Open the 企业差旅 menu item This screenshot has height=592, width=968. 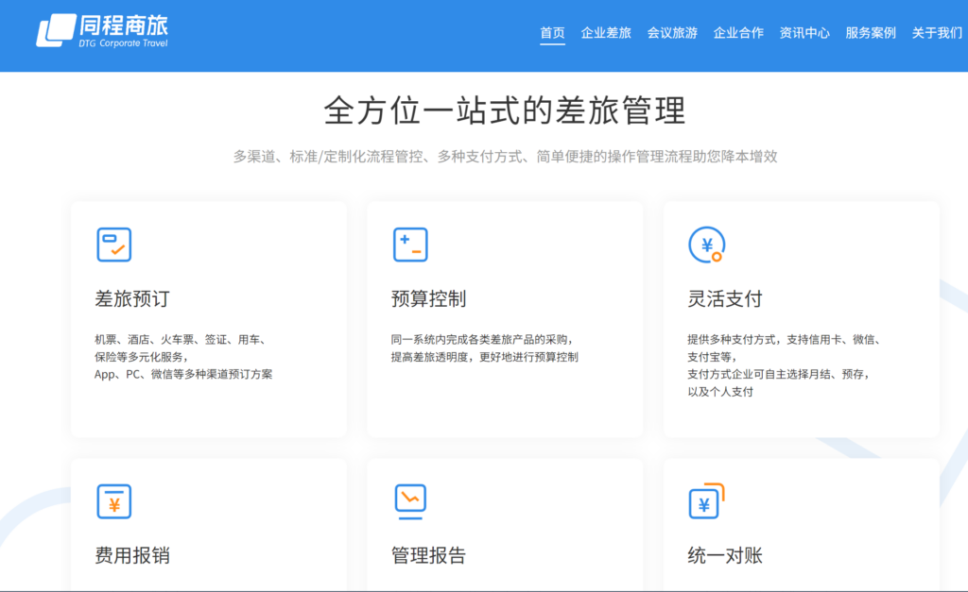[x=605, y=32]
